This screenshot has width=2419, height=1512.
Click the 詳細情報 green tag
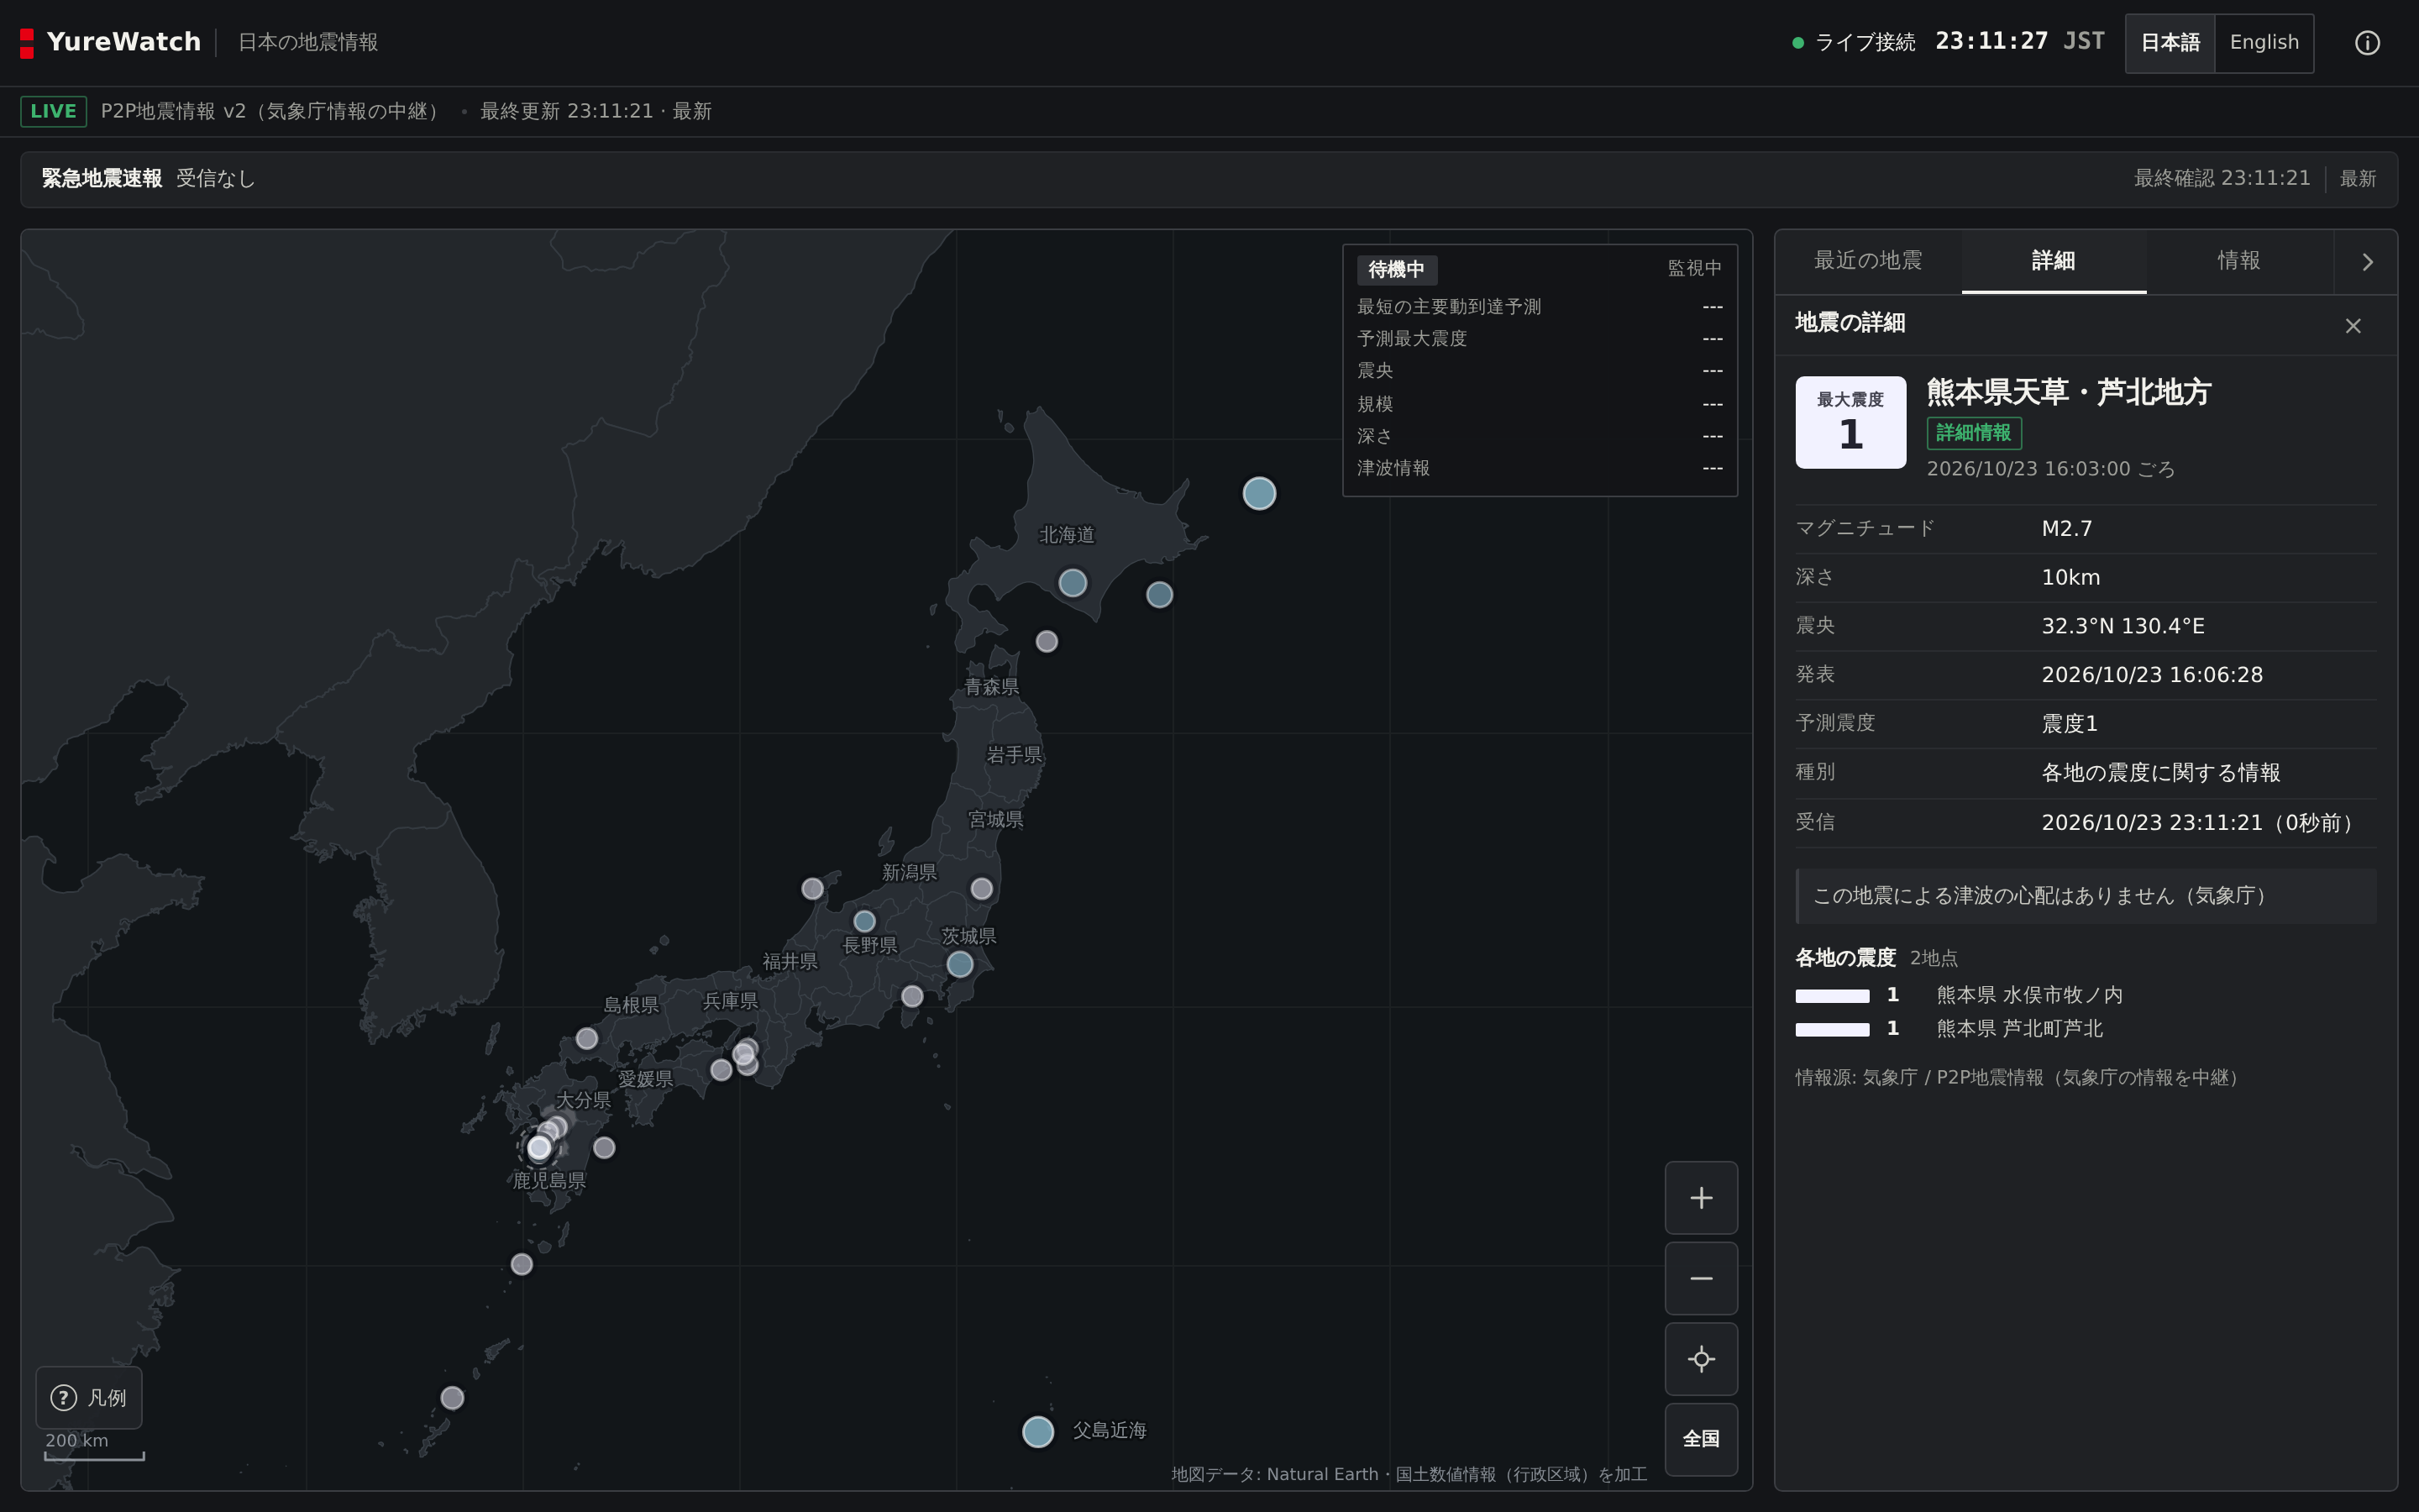pos(1973,433)
